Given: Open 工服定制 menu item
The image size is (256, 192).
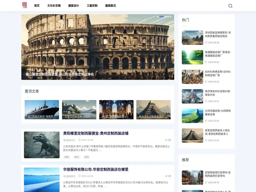Looking at the screenshot, I should [x=92, y=6].
